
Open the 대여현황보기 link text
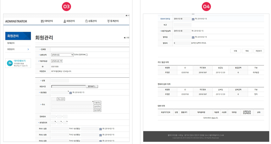point(20,61)
